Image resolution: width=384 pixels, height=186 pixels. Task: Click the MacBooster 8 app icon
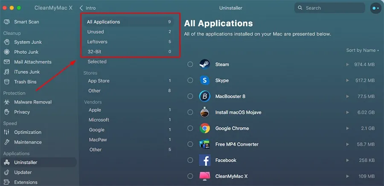click(x=204, y=96)
